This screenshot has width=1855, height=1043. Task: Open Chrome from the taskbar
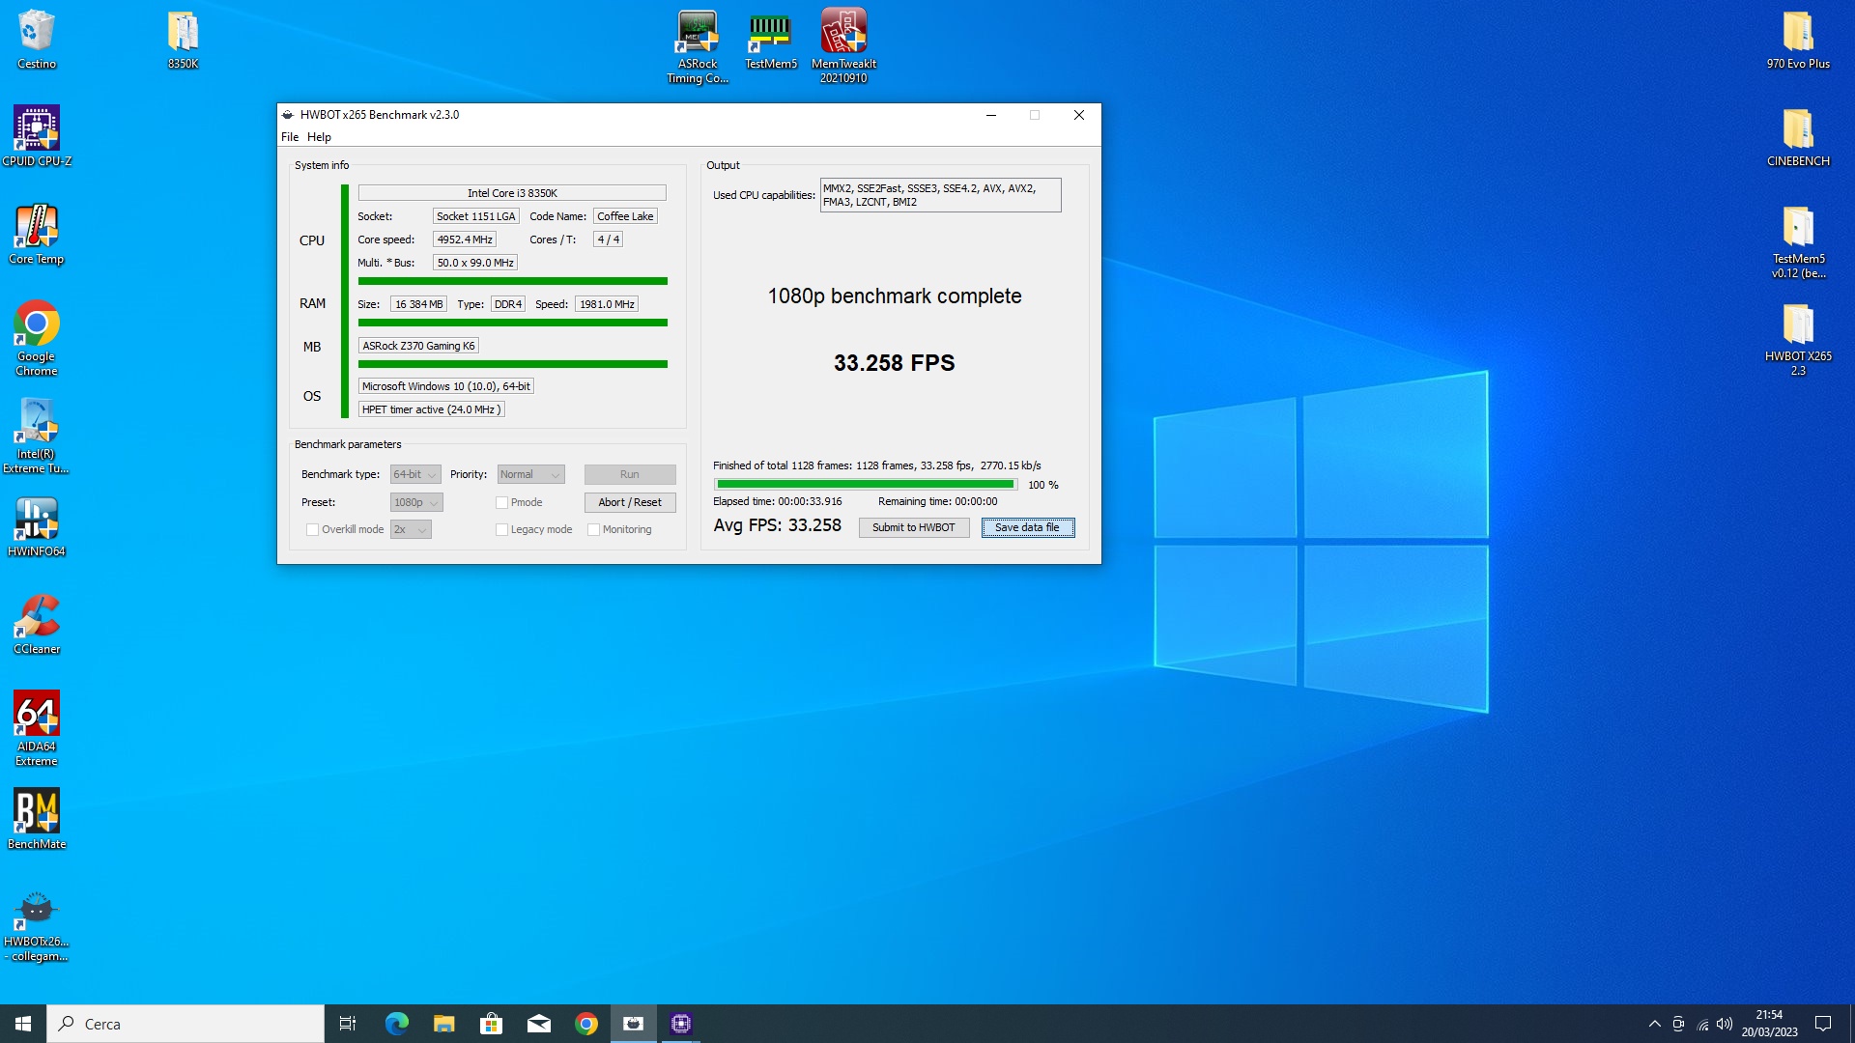pyautogui.click(x=585, y=1024)
